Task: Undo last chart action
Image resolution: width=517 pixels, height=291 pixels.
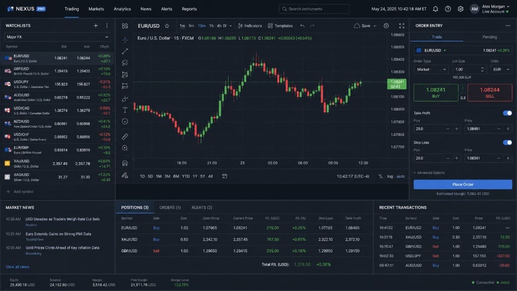Action: point(302,26)
